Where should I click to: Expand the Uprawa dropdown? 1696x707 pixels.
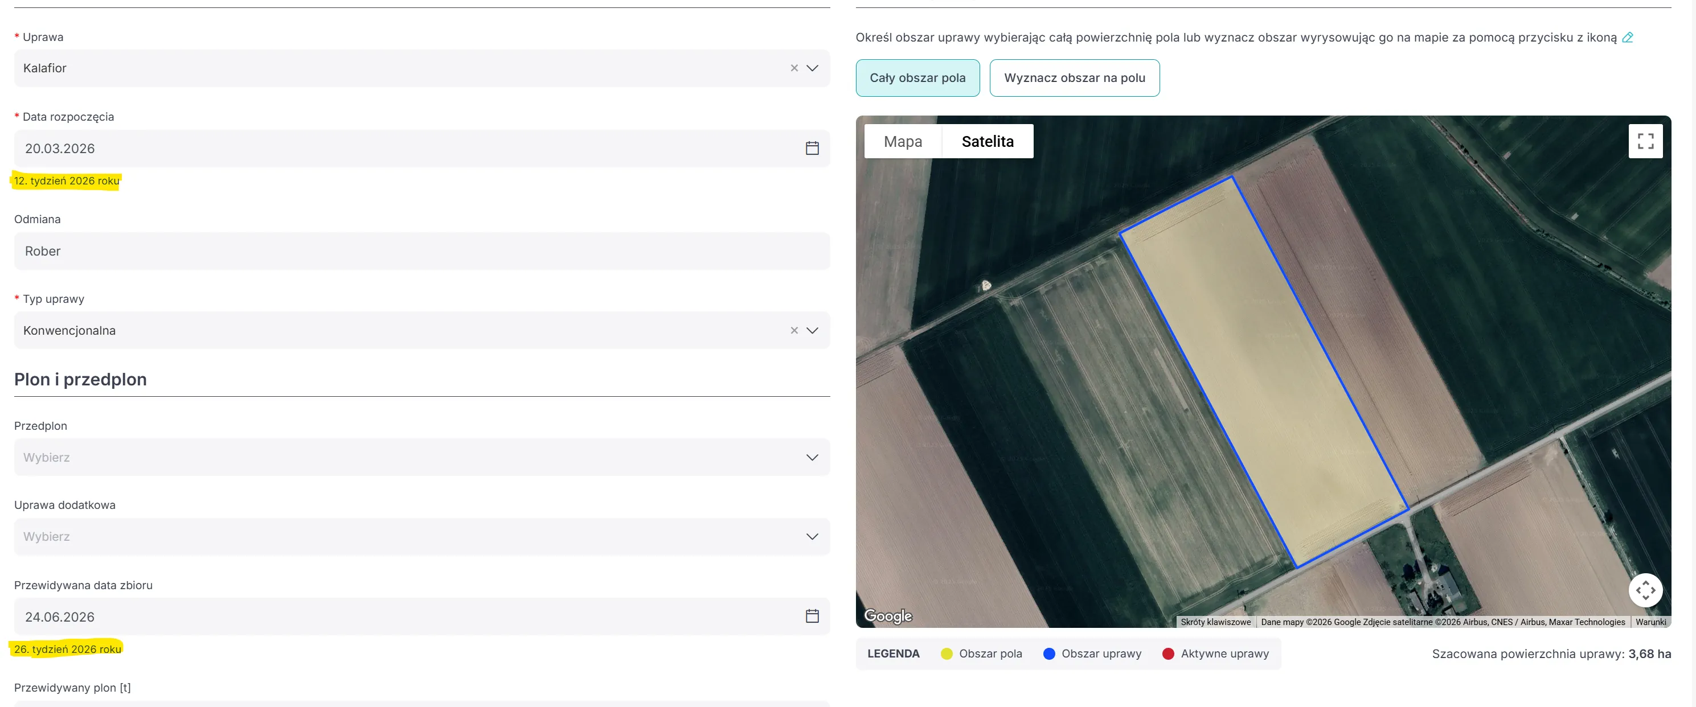click(x=813, y=68)
